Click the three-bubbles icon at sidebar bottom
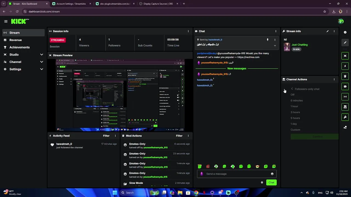Screen dimensions: 351x197 pos(345,127)
